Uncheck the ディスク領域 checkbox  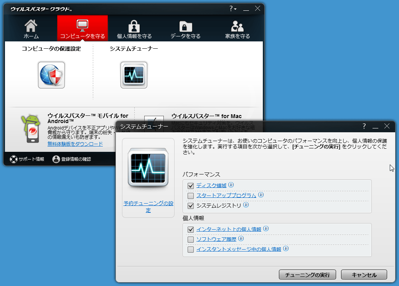pos(191,186)
